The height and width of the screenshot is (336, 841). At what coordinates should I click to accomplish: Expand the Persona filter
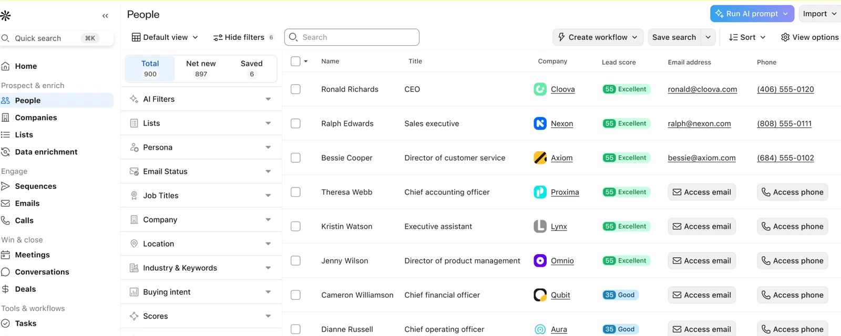pos(201,148)
